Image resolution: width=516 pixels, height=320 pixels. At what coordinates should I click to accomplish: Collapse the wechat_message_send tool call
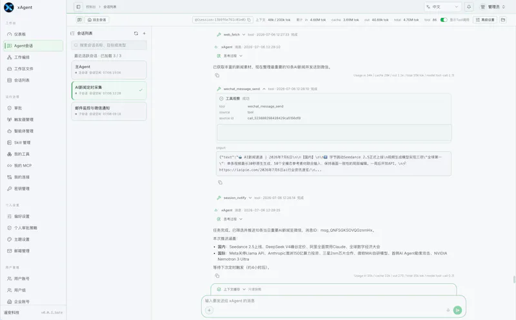(x=264, y=89)
